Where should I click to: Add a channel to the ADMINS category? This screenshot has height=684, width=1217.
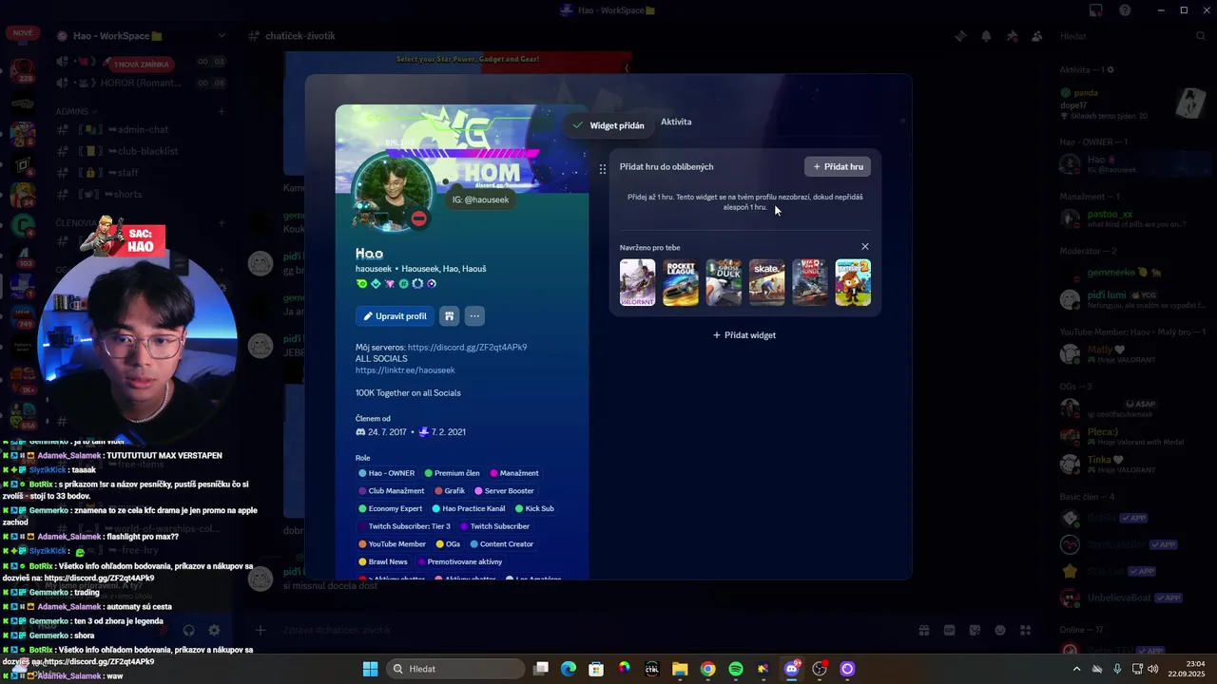coord(222,111)
